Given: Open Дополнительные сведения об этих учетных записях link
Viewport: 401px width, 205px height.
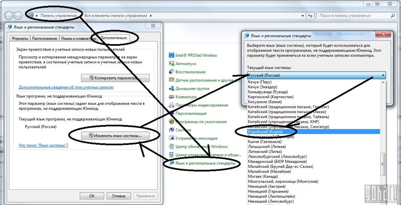Looking at the screenshot, I should click(66, 87).
